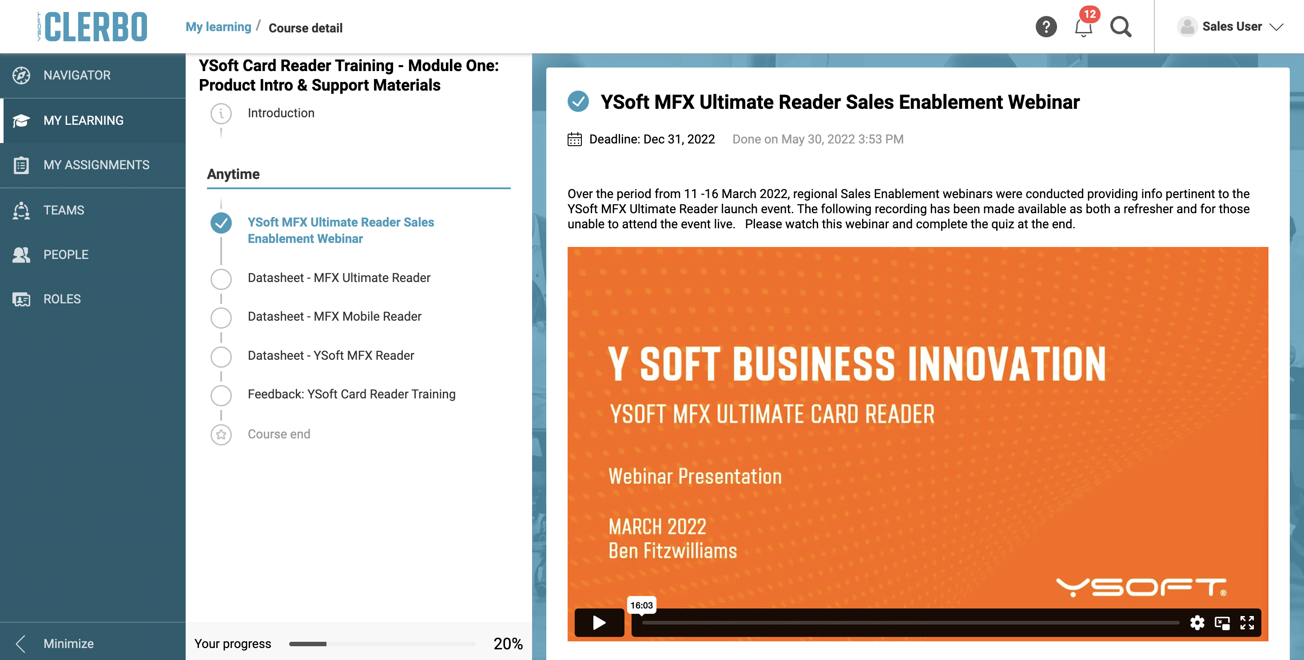Open Datasheet - YSoft MFX Reader
This screenshot has width=1304, height=660.
pos(331,355)
